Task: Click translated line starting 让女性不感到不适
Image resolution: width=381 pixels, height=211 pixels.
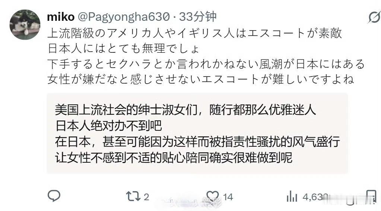Action: click(x=174, y=158)
